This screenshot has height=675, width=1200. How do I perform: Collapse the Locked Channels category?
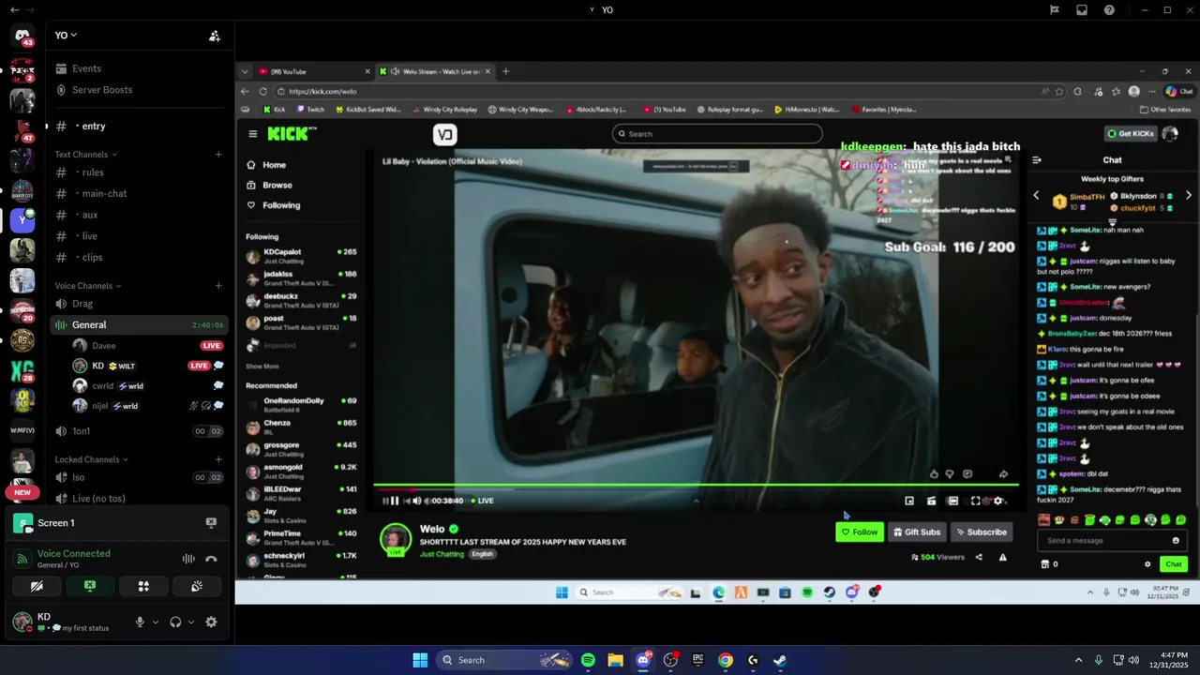pyautogui.click(x=92, y=459)
